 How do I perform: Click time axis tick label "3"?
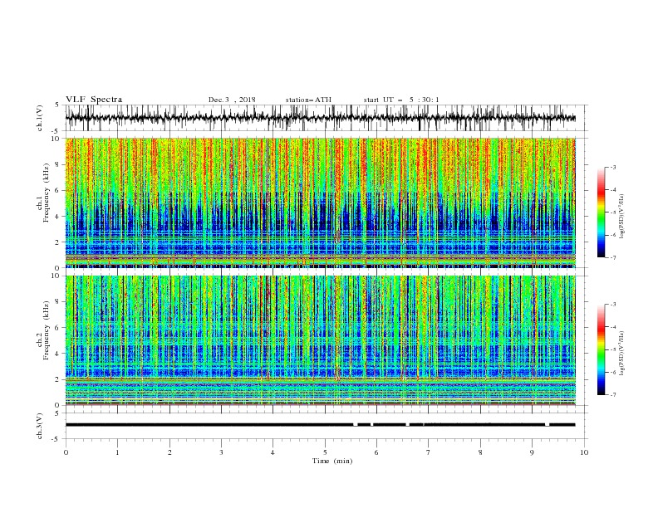point(221,452)
